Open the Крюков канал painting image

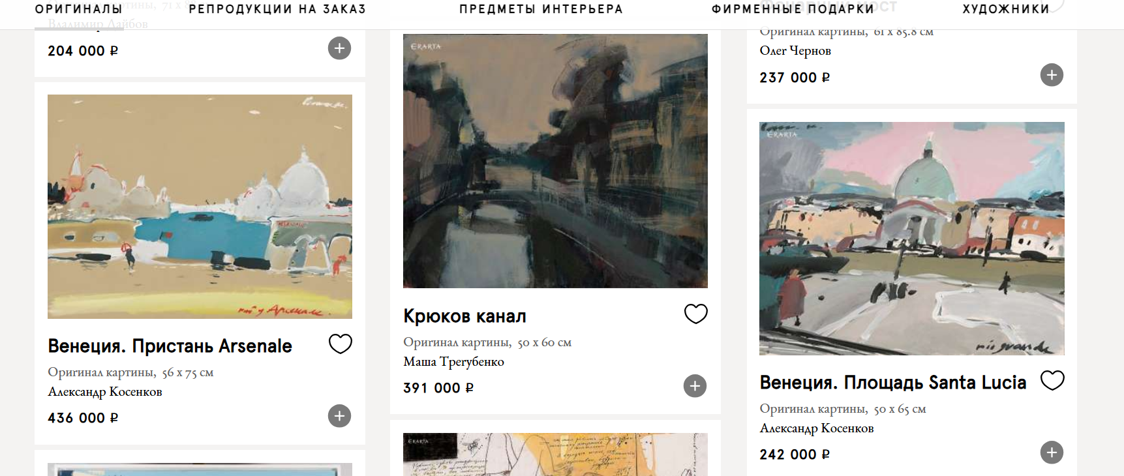(555, 161)
